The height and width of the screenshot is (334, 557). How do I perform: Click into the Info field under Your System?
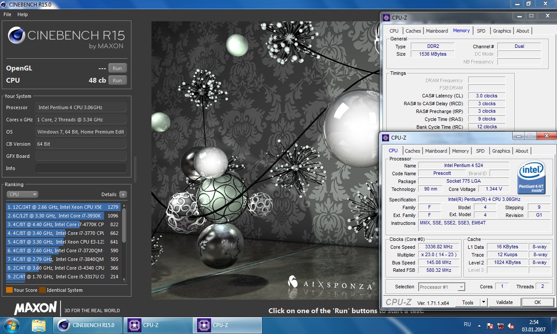[81, 168]
